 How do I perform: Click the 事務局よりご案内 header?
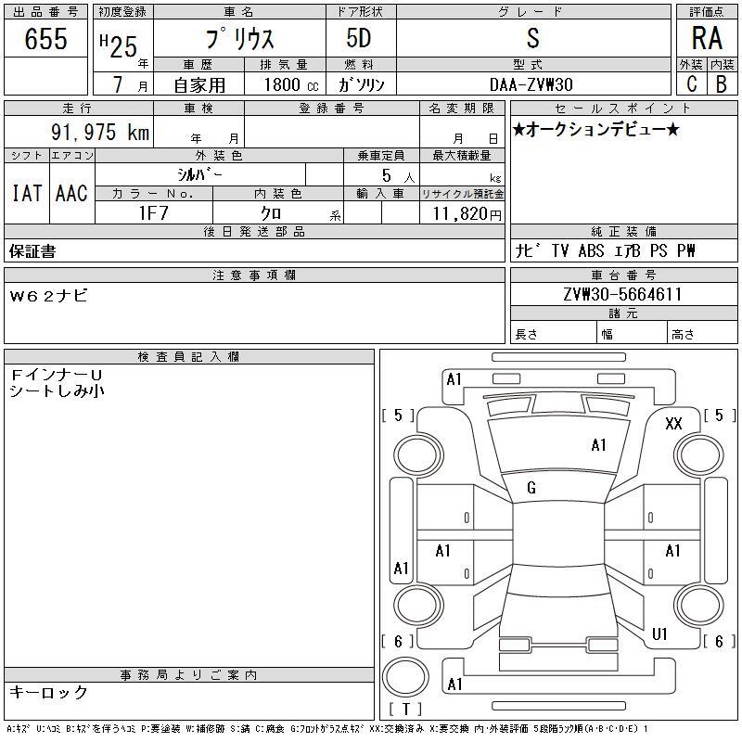(189, 675)
